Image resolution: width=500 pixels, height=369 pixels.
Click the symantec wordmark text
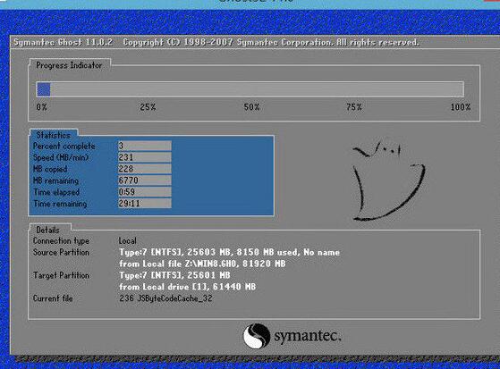coord(308,336)
